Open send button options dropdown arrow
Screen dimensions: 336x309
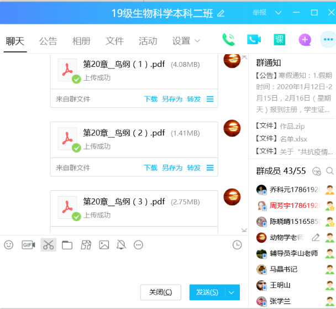click(232, 292)
